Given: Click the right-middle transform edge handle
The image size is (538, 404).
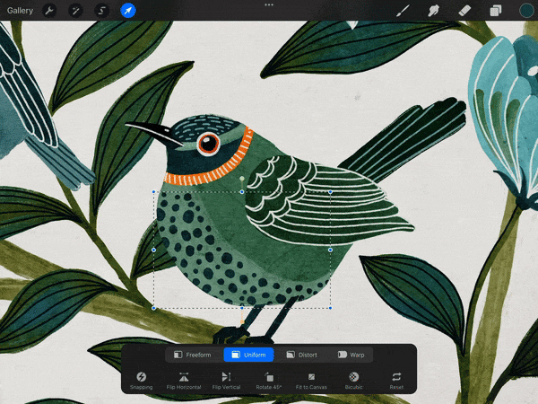Looking at the screenshot, I should pos(330,250).
